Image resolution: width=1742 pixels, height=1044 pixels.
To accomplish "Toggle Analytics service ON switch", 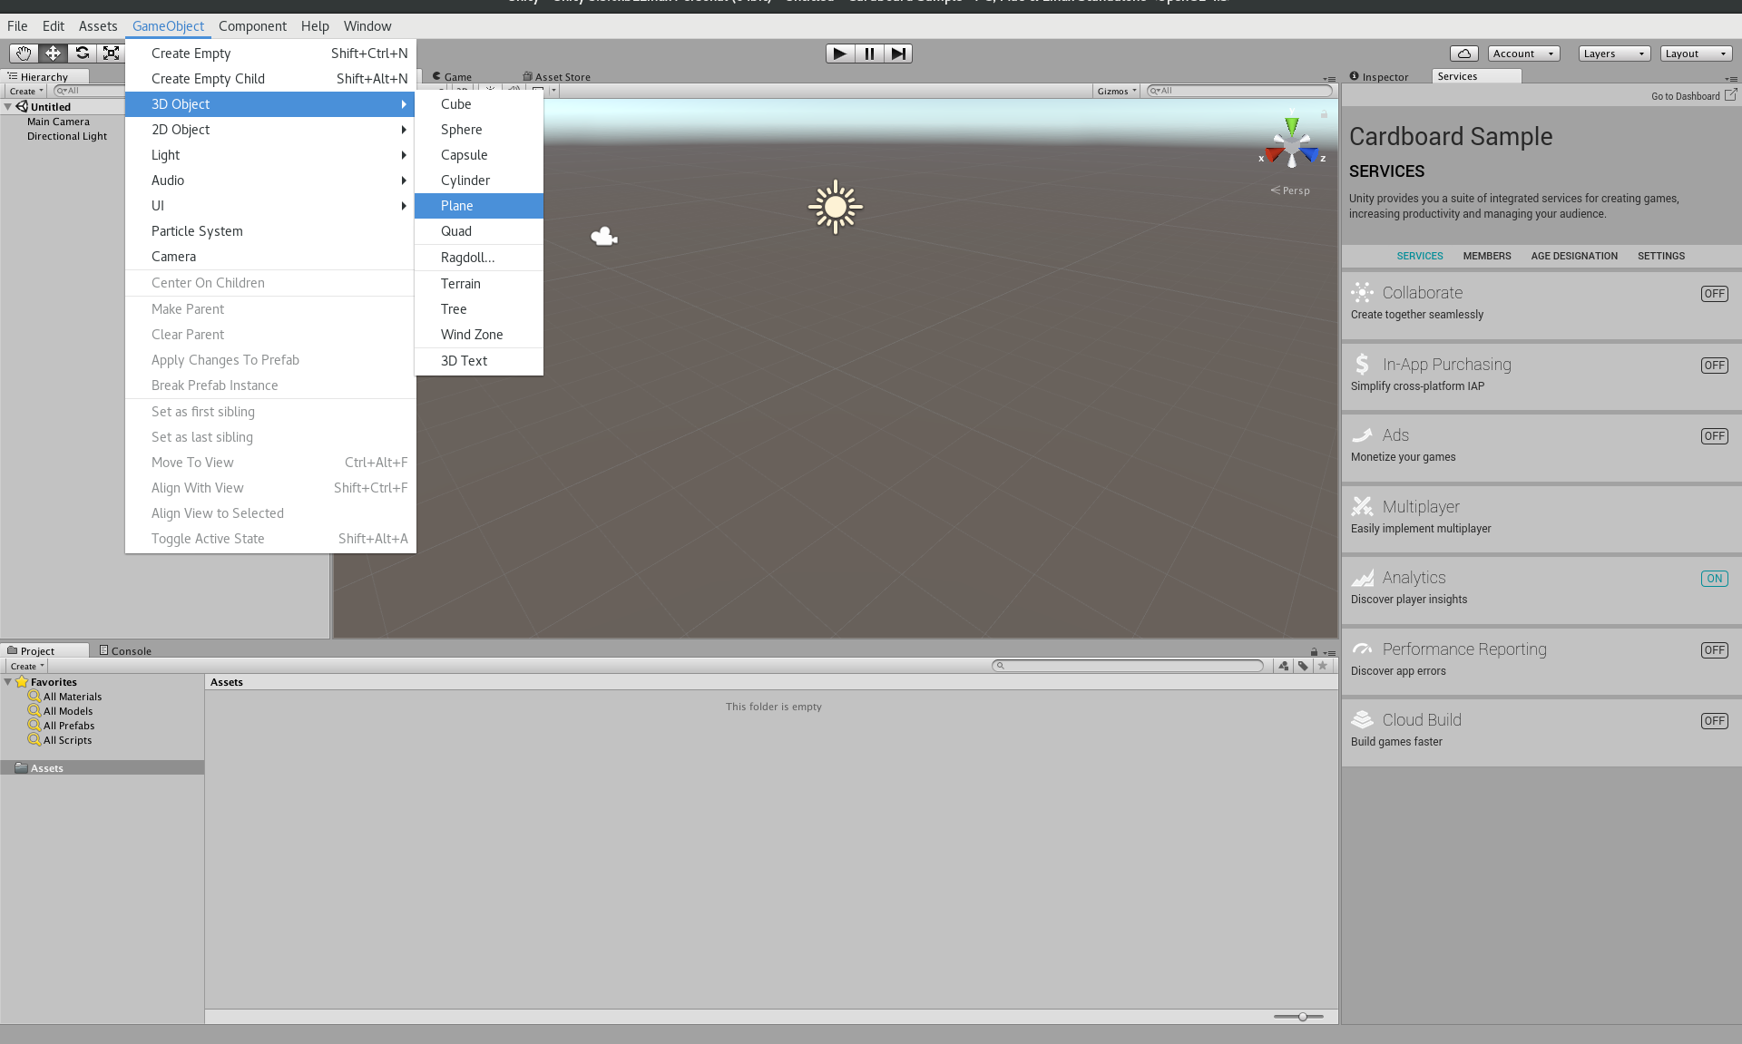I will (x=1714, y=579).
